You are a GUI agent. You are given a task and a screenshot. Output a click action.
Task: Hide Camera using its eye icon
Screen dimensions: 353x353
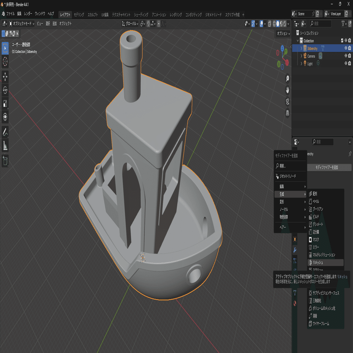pyautogui.click(x=346, y=56)
